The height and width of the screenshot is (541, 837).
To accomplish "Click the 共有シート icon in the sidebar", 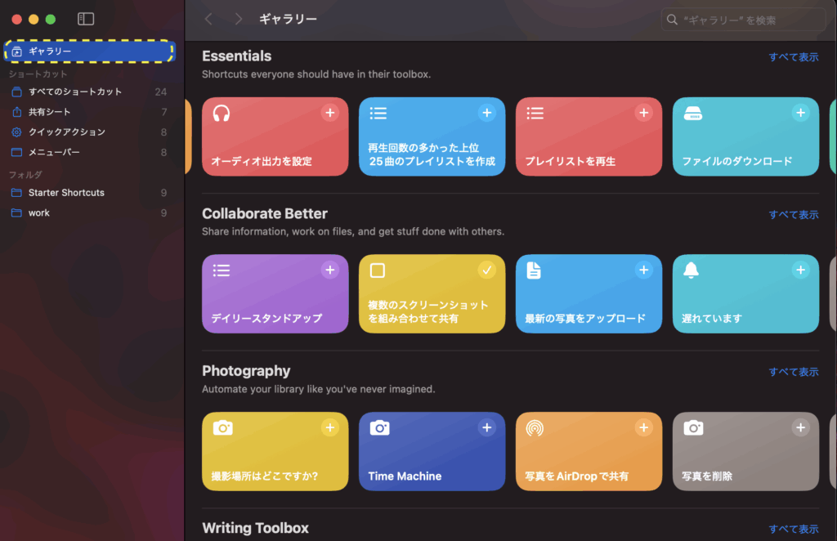I will point(17,112).
